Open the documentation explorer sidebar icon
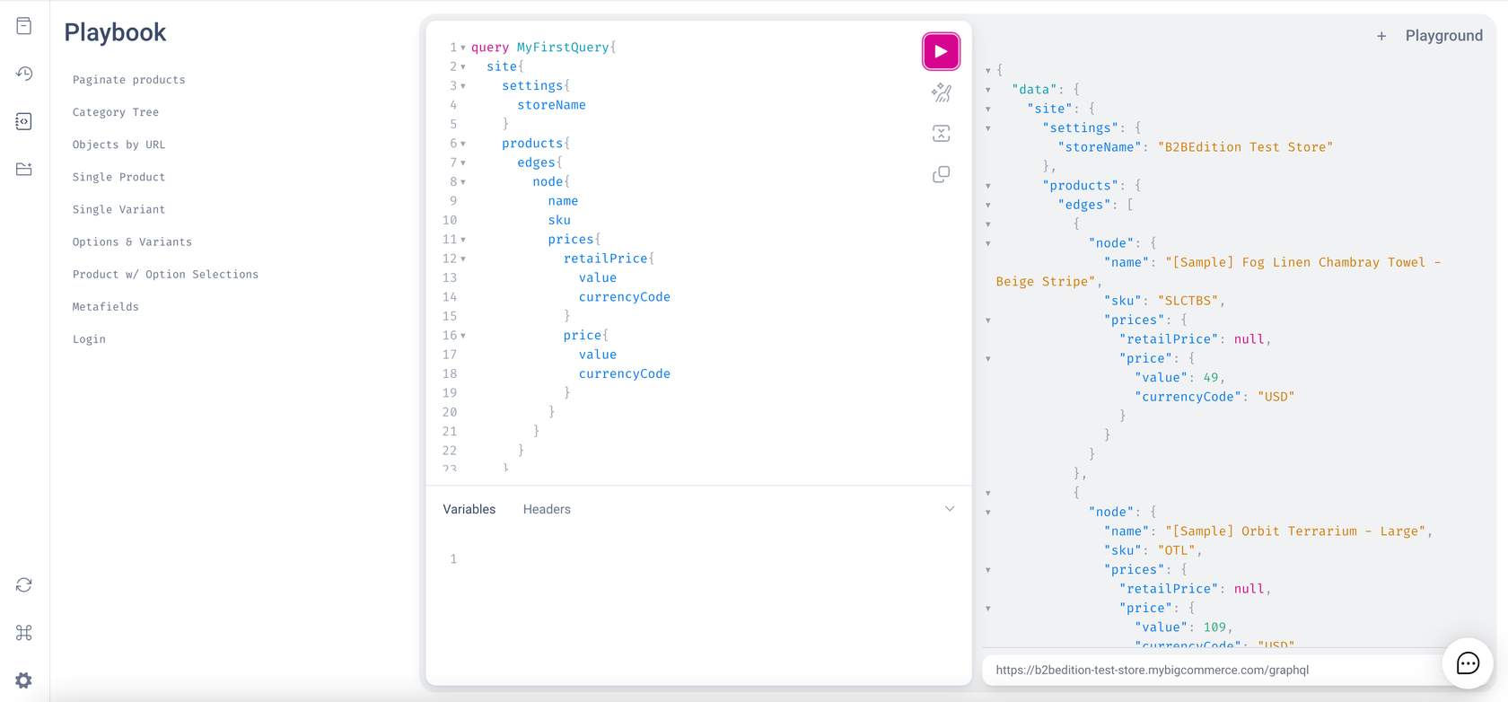Screen dimensions: 1508x702 24,26
